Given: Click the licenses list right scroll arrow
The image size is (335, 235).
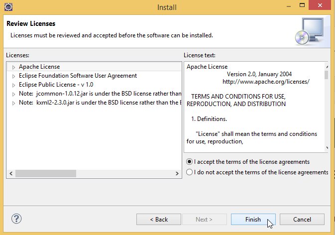Looking at the screenshot, I should pos(177,173).
